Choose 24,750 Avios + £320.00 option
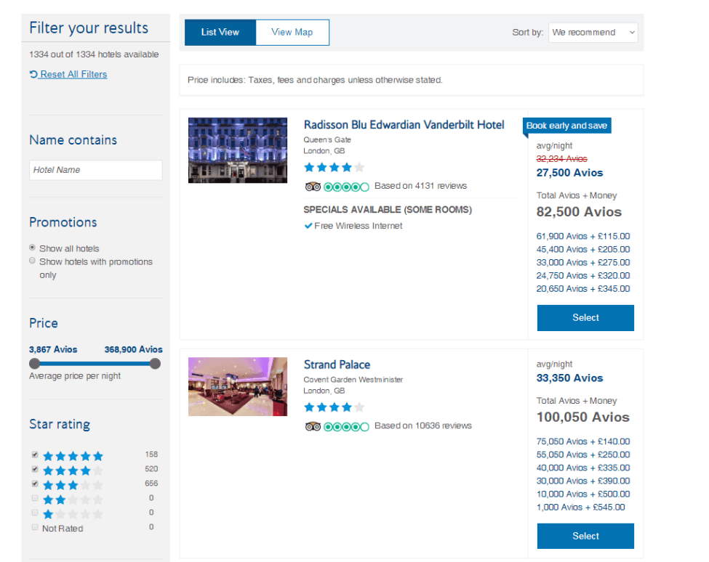This screenshot has height=562, width=709. click(583, 275)
